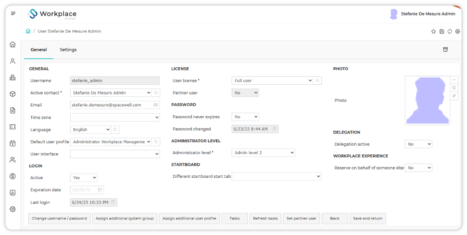Click the save disk icon in header
The image size is (467, 235).
[442, 31]
